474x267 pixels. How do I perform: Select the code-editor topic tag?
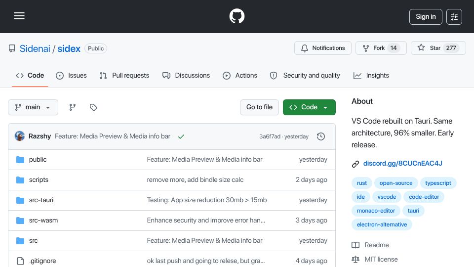click(x=424, y=197)
